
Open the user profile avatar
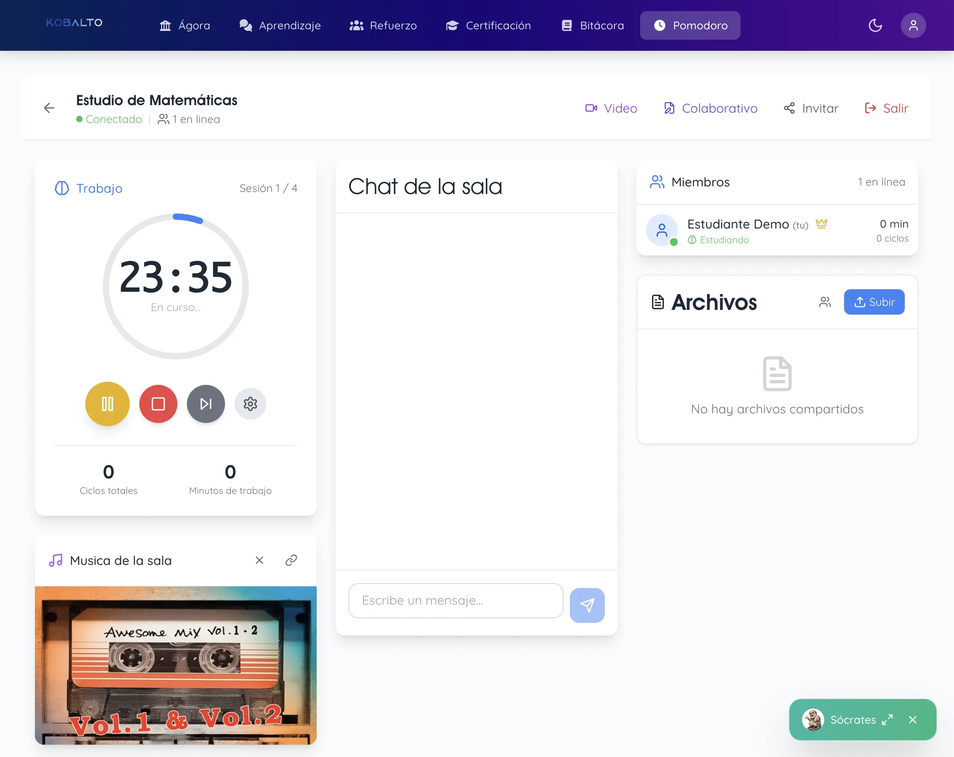[x=913, y=25]
